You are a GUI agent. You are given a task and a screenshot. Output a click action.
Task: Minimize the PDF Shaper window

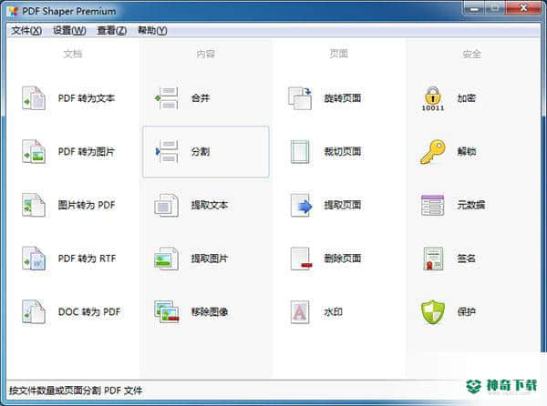pyautogui.click(x=474, y=8)
